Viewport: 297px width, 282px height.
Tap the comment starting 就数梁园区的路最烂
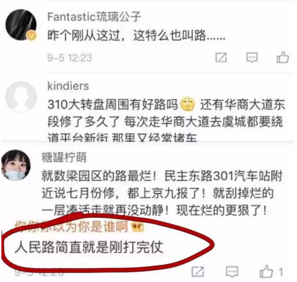tap(162, 193)
